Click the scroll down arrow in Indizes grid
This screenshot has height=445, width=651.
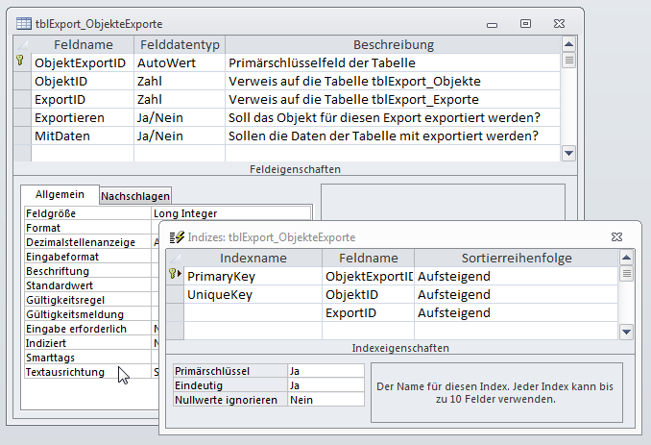tap(626, 332)
